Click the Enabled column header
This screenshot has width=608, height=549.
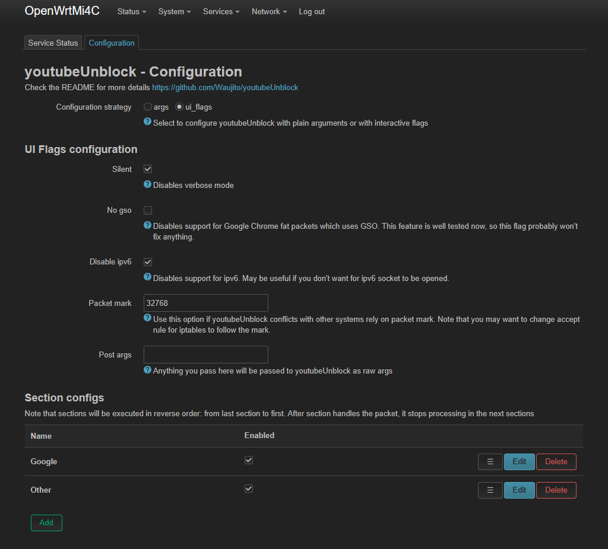click(259, 436)
